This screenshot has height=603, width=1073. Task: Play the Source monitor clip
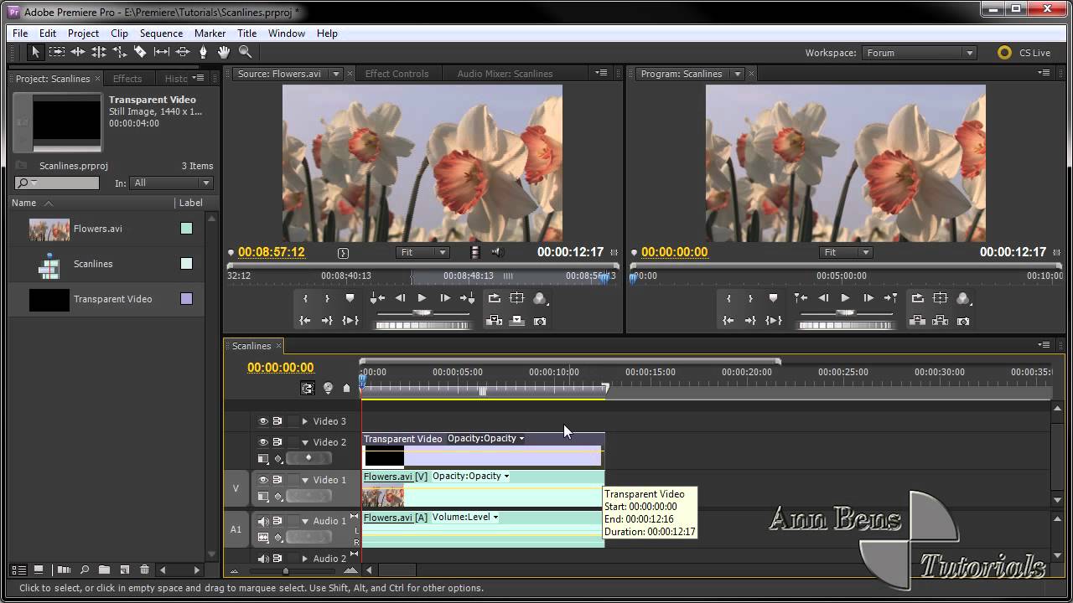point(422,298)
